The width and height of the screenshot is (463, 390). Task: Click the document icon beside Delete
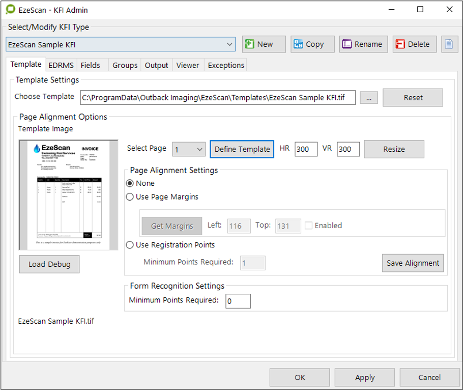448,44
